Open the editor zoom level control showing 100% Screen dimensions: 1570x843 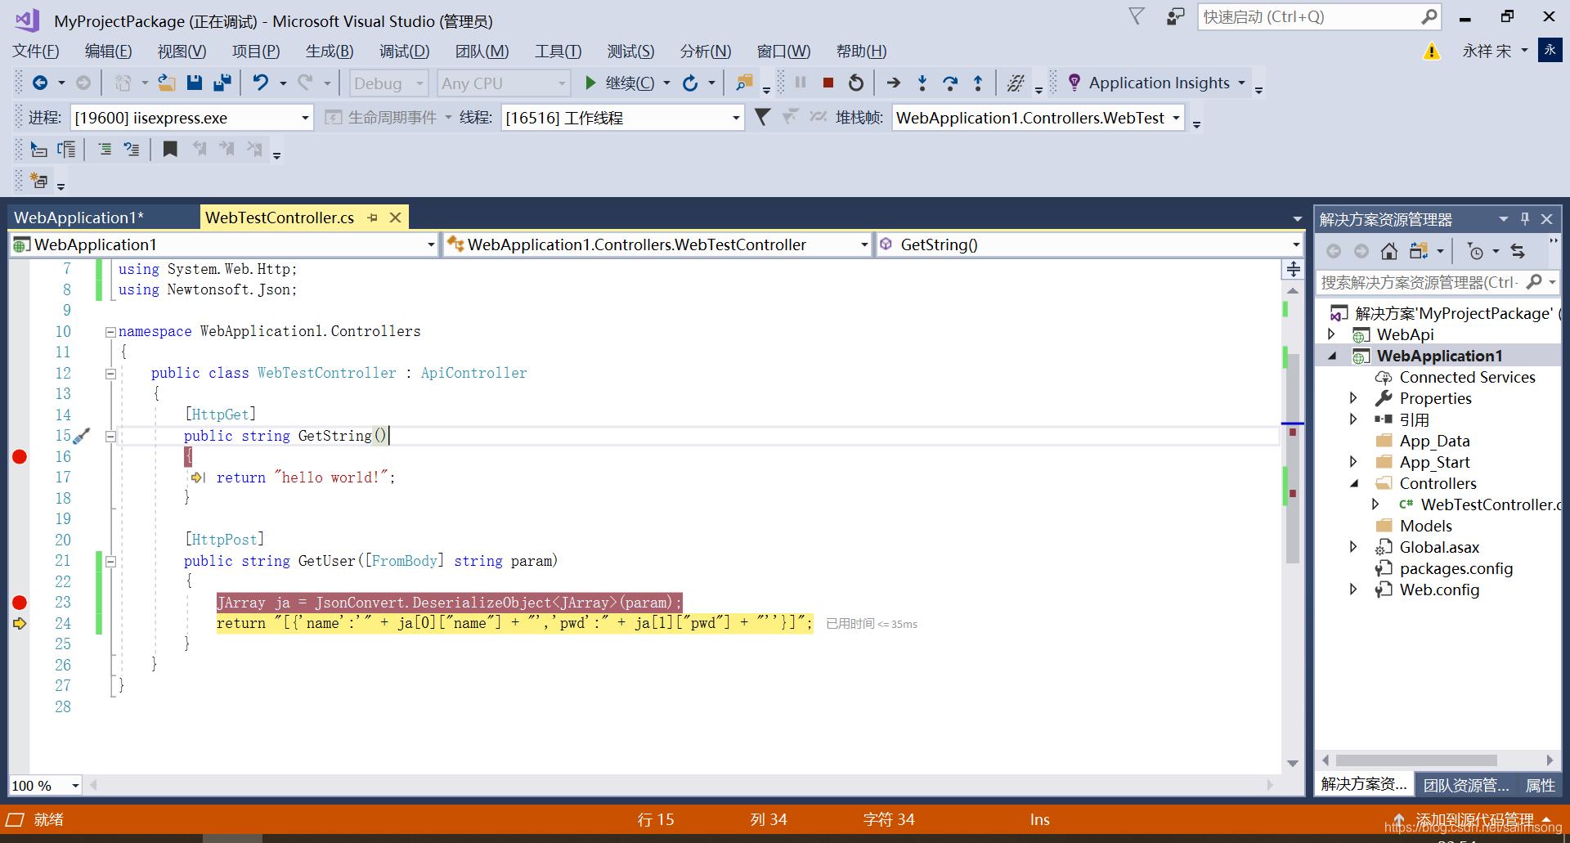click(44, 785)
